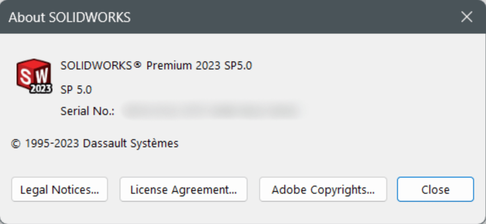Open Legal Notices
The width and height of the screenshot is (486, 224).
point(59,189)
